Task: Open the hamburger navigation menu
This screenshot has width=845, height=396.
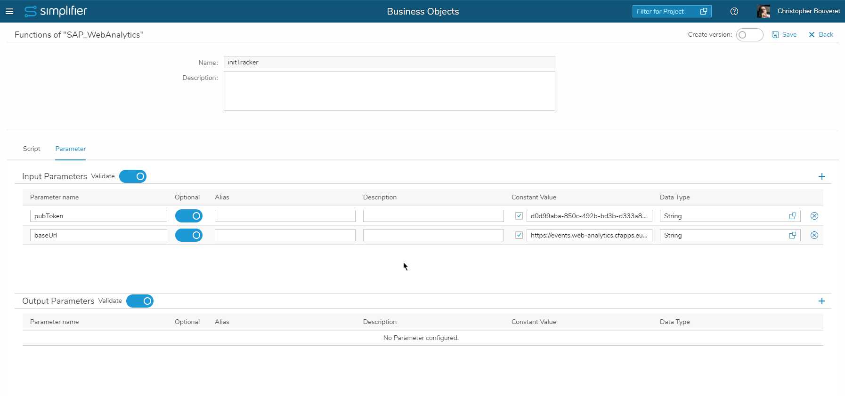Action: tap(9, 11)
